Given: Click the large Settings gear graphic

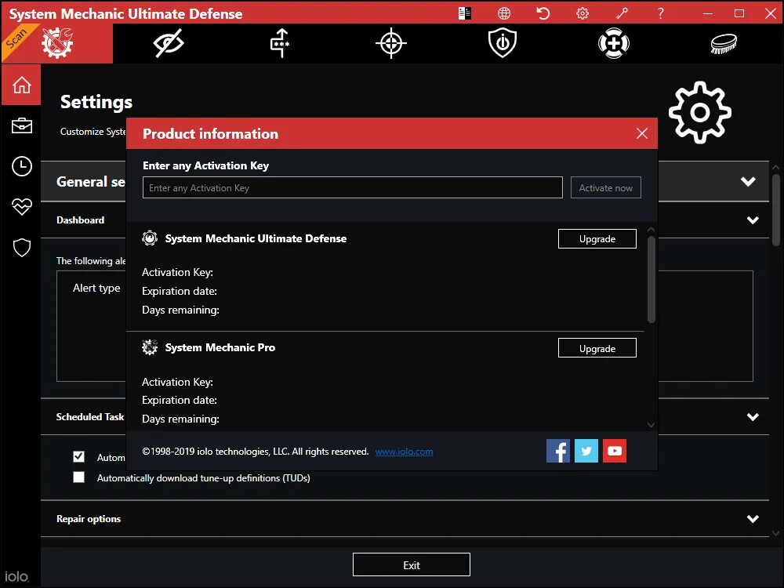Looking at the screenshot, I should (699, 112).
